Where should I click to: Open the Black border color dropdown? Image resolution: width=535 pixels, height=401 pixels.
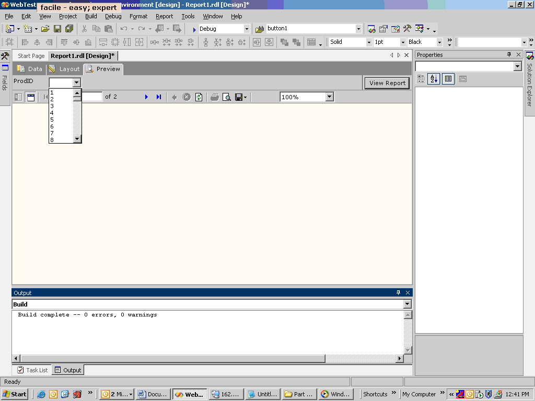(x=439, y=42)
